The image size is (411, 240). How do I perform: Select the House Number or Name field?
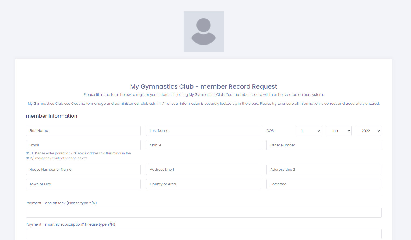point(83,170)
